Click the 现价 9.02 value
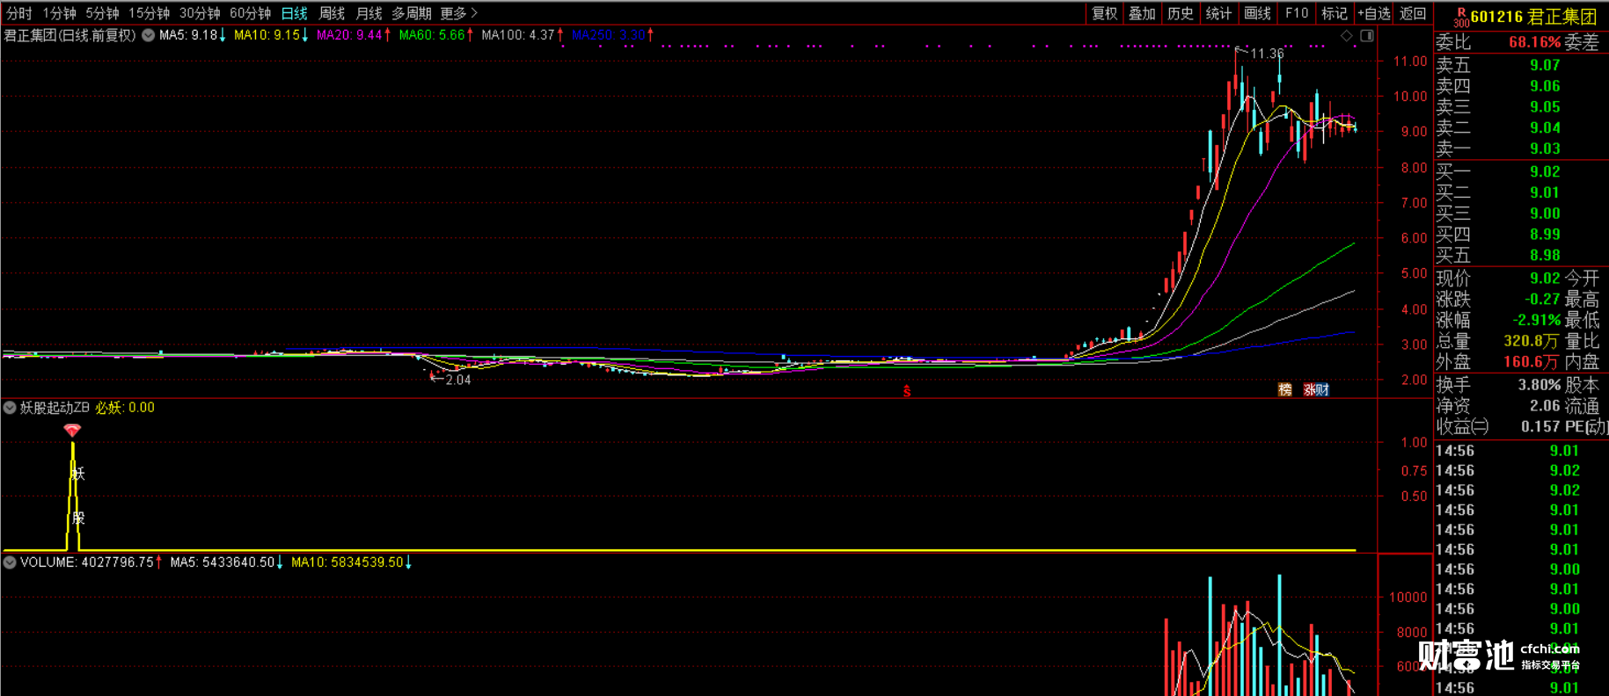The image size is (1609, 696). 1545,279
